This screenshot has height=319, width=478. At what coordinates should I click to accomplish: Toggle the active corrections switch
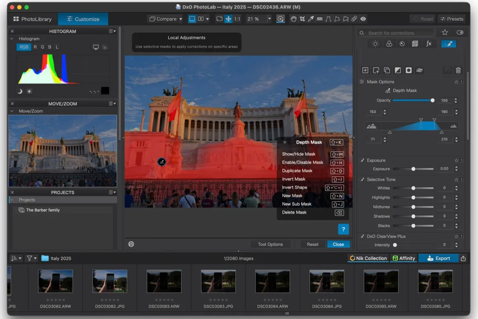click(x=460, y=33)
